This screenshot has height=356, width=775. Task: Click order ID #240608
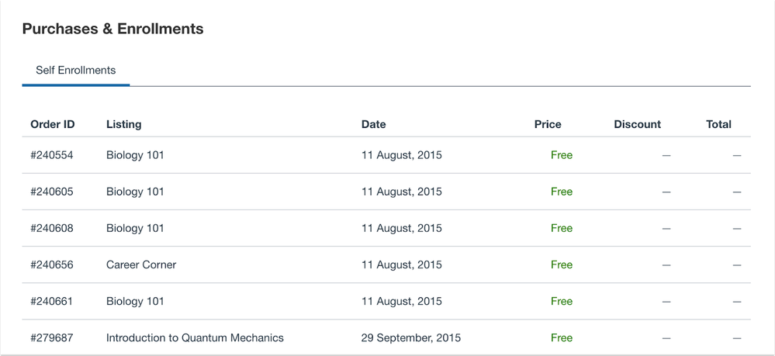(x=52, y=229)
